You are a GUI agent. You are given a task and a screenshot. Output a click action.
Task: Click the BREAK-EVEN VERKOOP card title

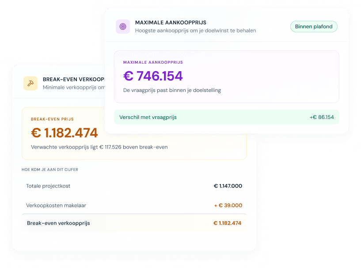pos(74,80)
